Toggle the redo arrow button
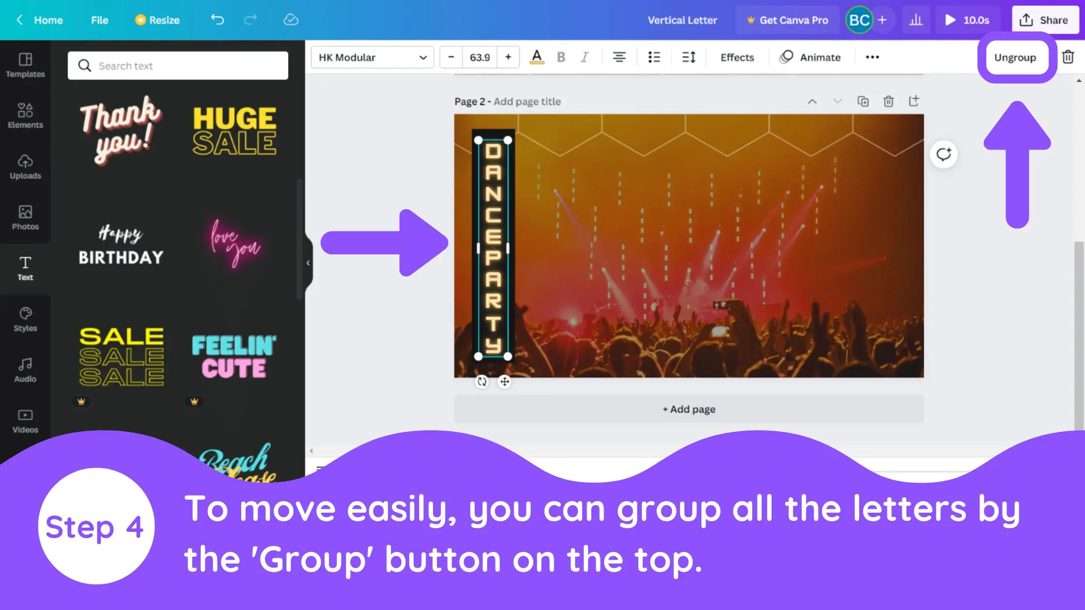Screen dimensions: 1085x610 click(251, 20)
